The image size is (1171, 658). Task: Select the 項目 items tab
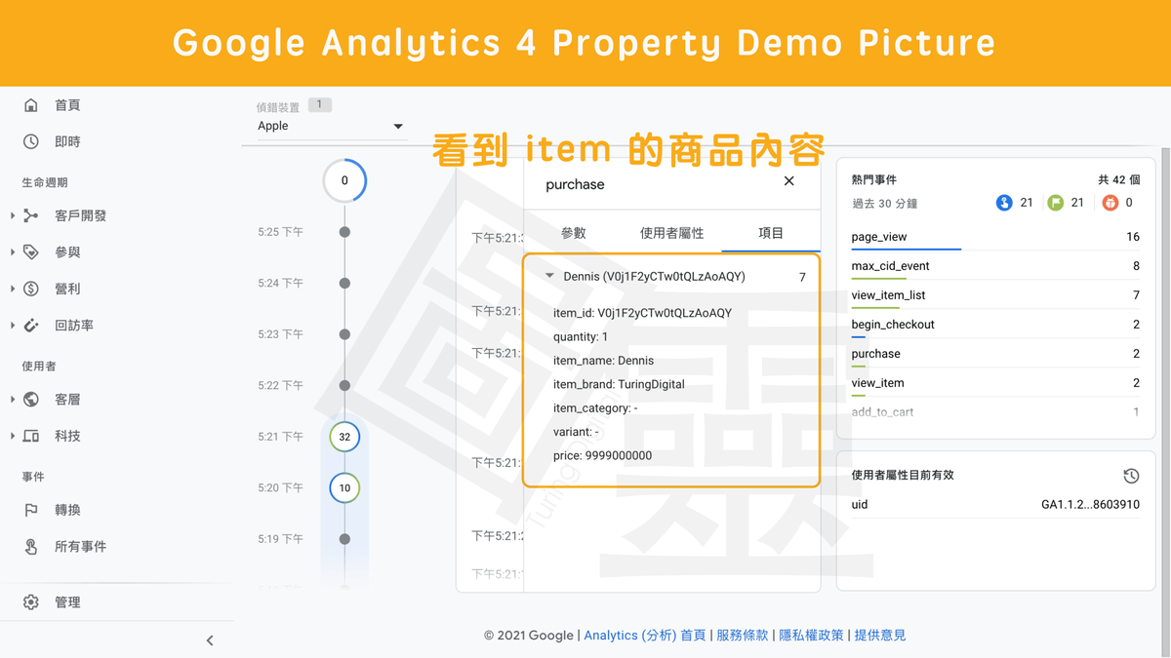pos(771,233)
